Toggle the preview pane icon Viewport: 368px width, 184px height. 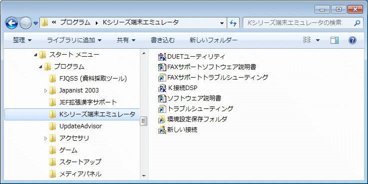pyautogui.click(x=335, y=40)
